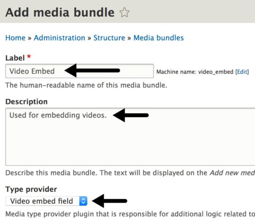Click the blue up-down arrows on the select
255x220 pixels.
point(83,201)
